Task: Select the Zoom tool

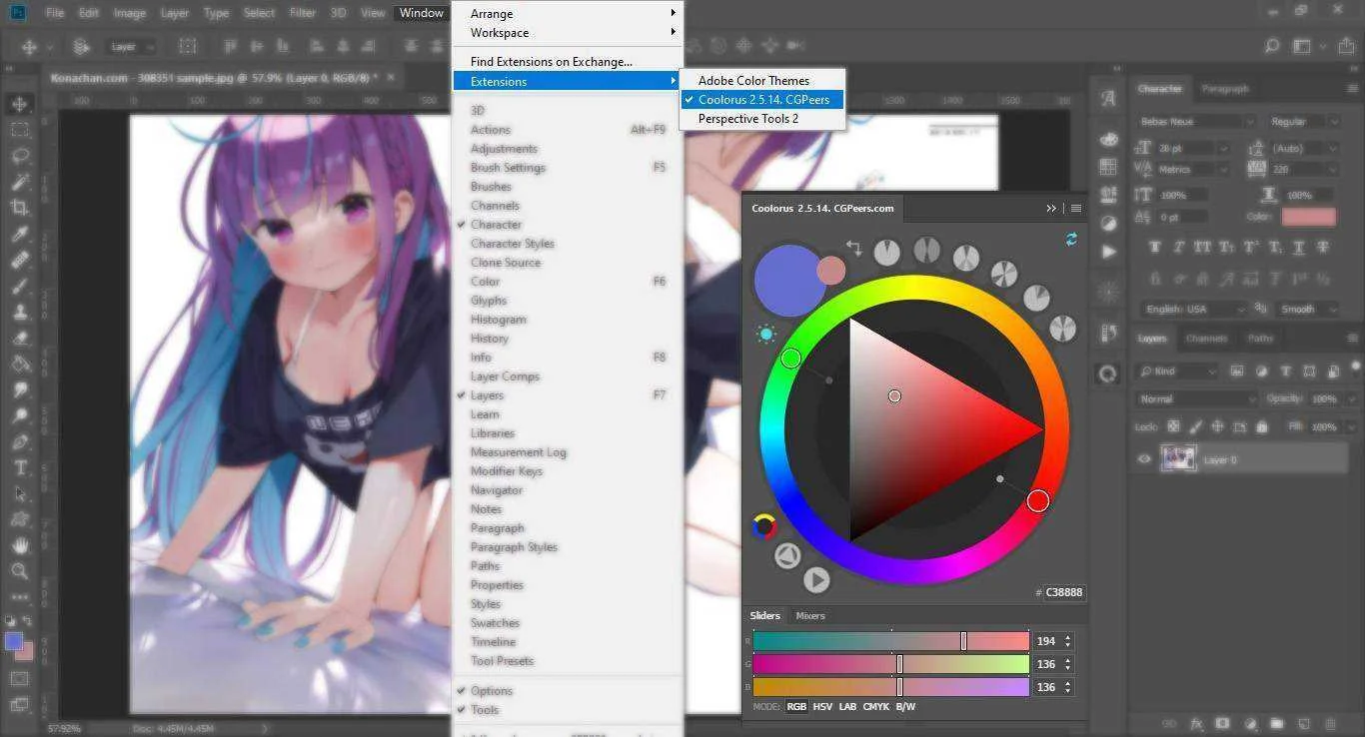Action: pos(19,571)
